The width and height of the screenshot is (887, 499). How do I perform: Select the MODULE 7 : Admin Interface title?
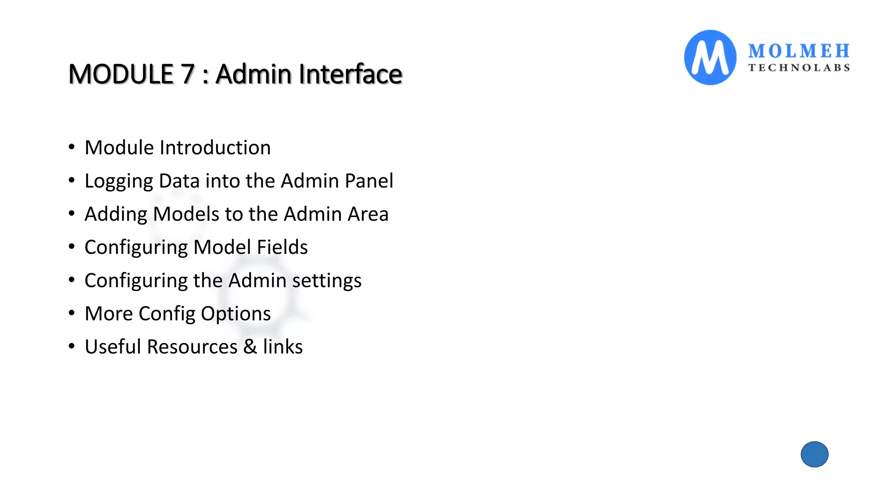coord(235,74)
